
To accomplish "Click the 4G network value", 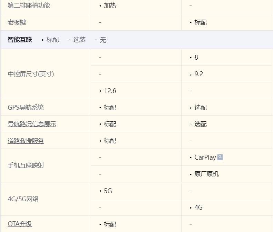I will tap(198, 207).
